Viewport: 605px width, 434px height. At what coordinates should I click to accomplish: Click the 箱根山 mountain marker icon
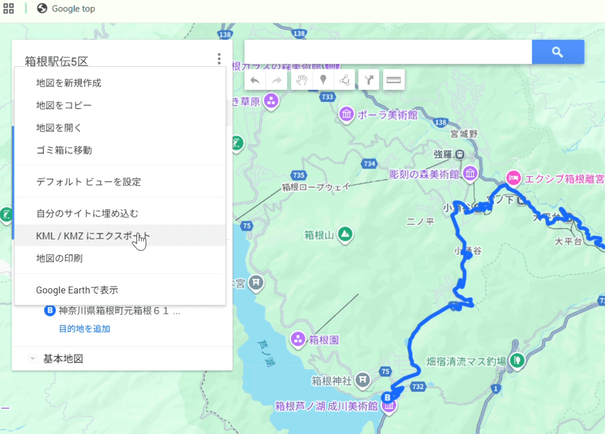[345, 233]
